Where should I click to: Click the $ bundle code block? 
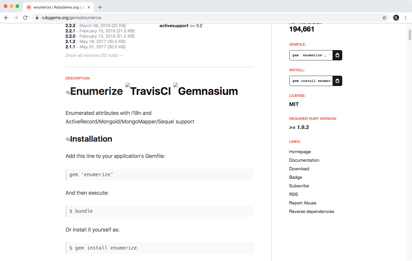click(x=160, y=211)
